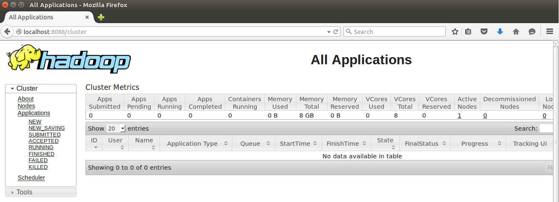Click the Cluster Metrics heading

tap(112, 87)
